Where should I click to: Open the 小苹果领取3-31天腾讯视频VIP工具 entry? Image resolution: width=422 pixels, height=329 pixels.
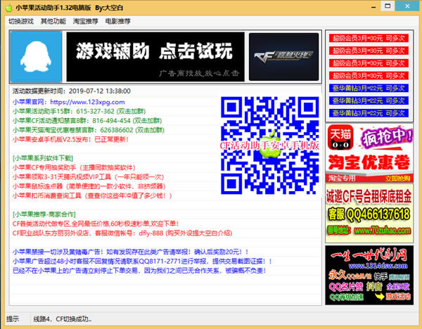pos(88,177)
